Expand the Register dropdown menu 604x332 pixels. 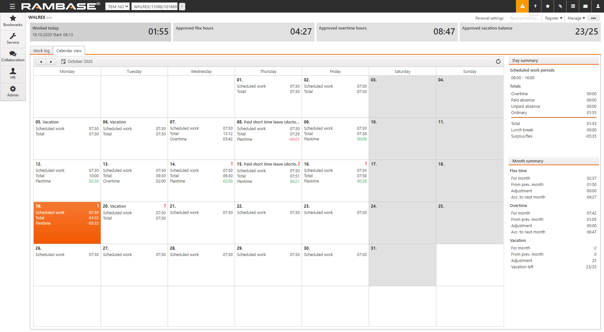click(x=553, y=18)
